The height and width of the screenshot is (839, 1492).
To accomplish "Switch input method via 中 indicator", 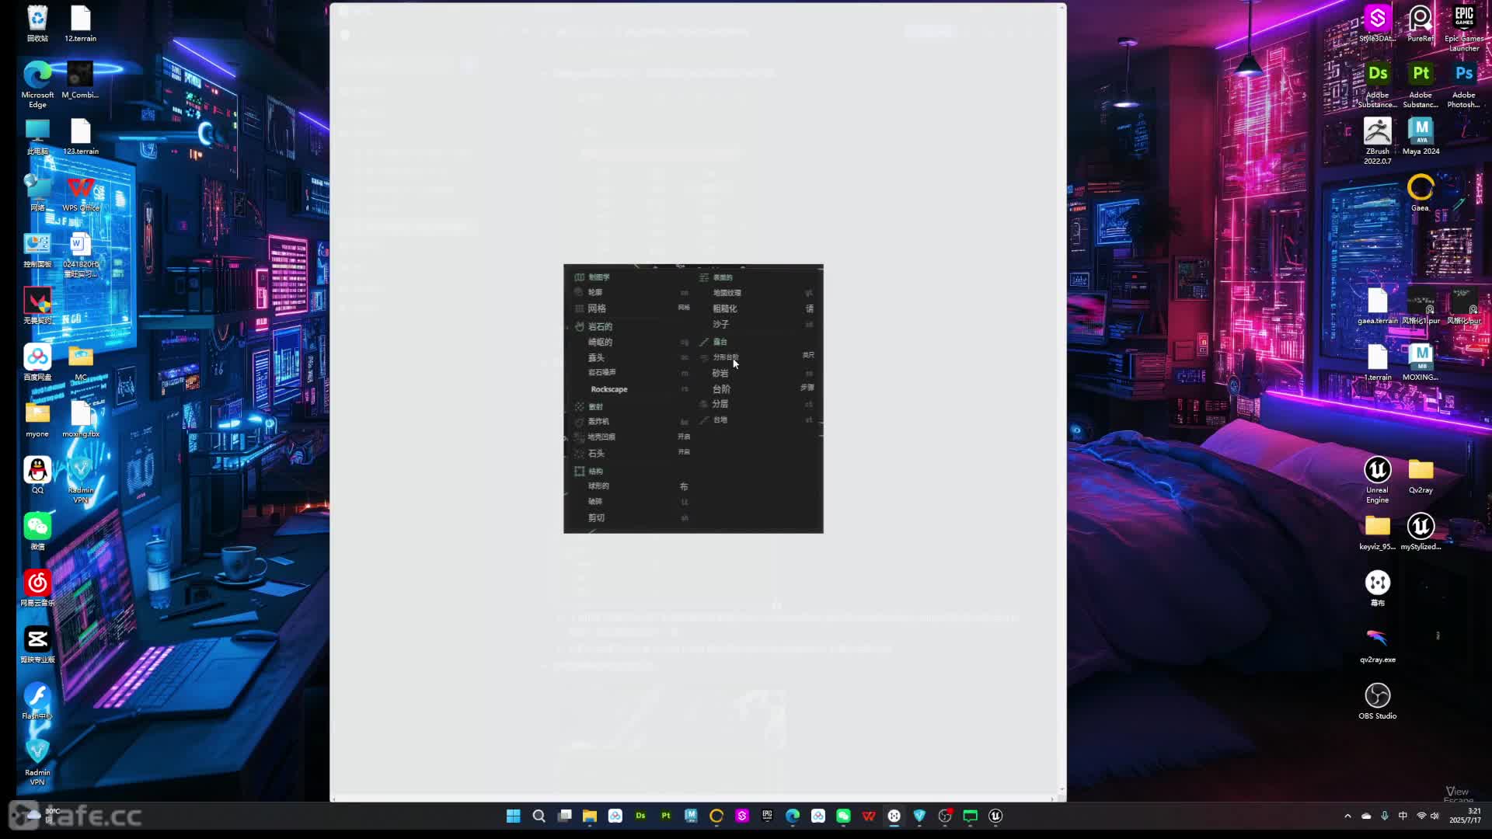I will (1403, 816).
